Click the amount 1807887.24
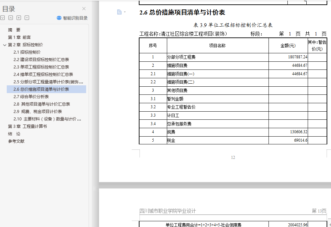Image resolution: width=331 pixels, height=227 pixels. 298,57
